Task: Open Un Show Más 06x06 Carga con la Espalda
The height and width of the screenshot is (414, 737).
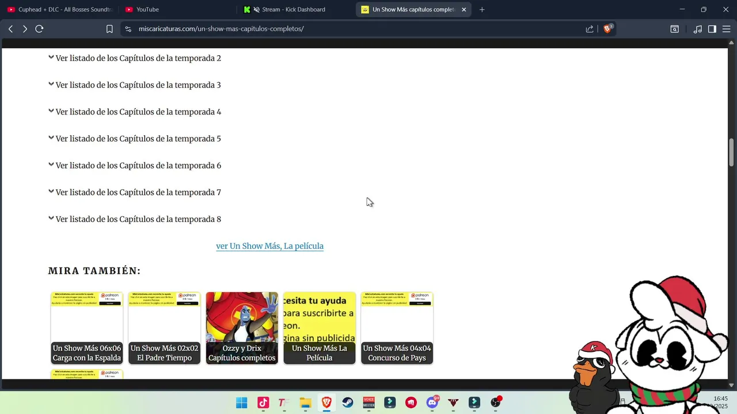Action: 87,328
